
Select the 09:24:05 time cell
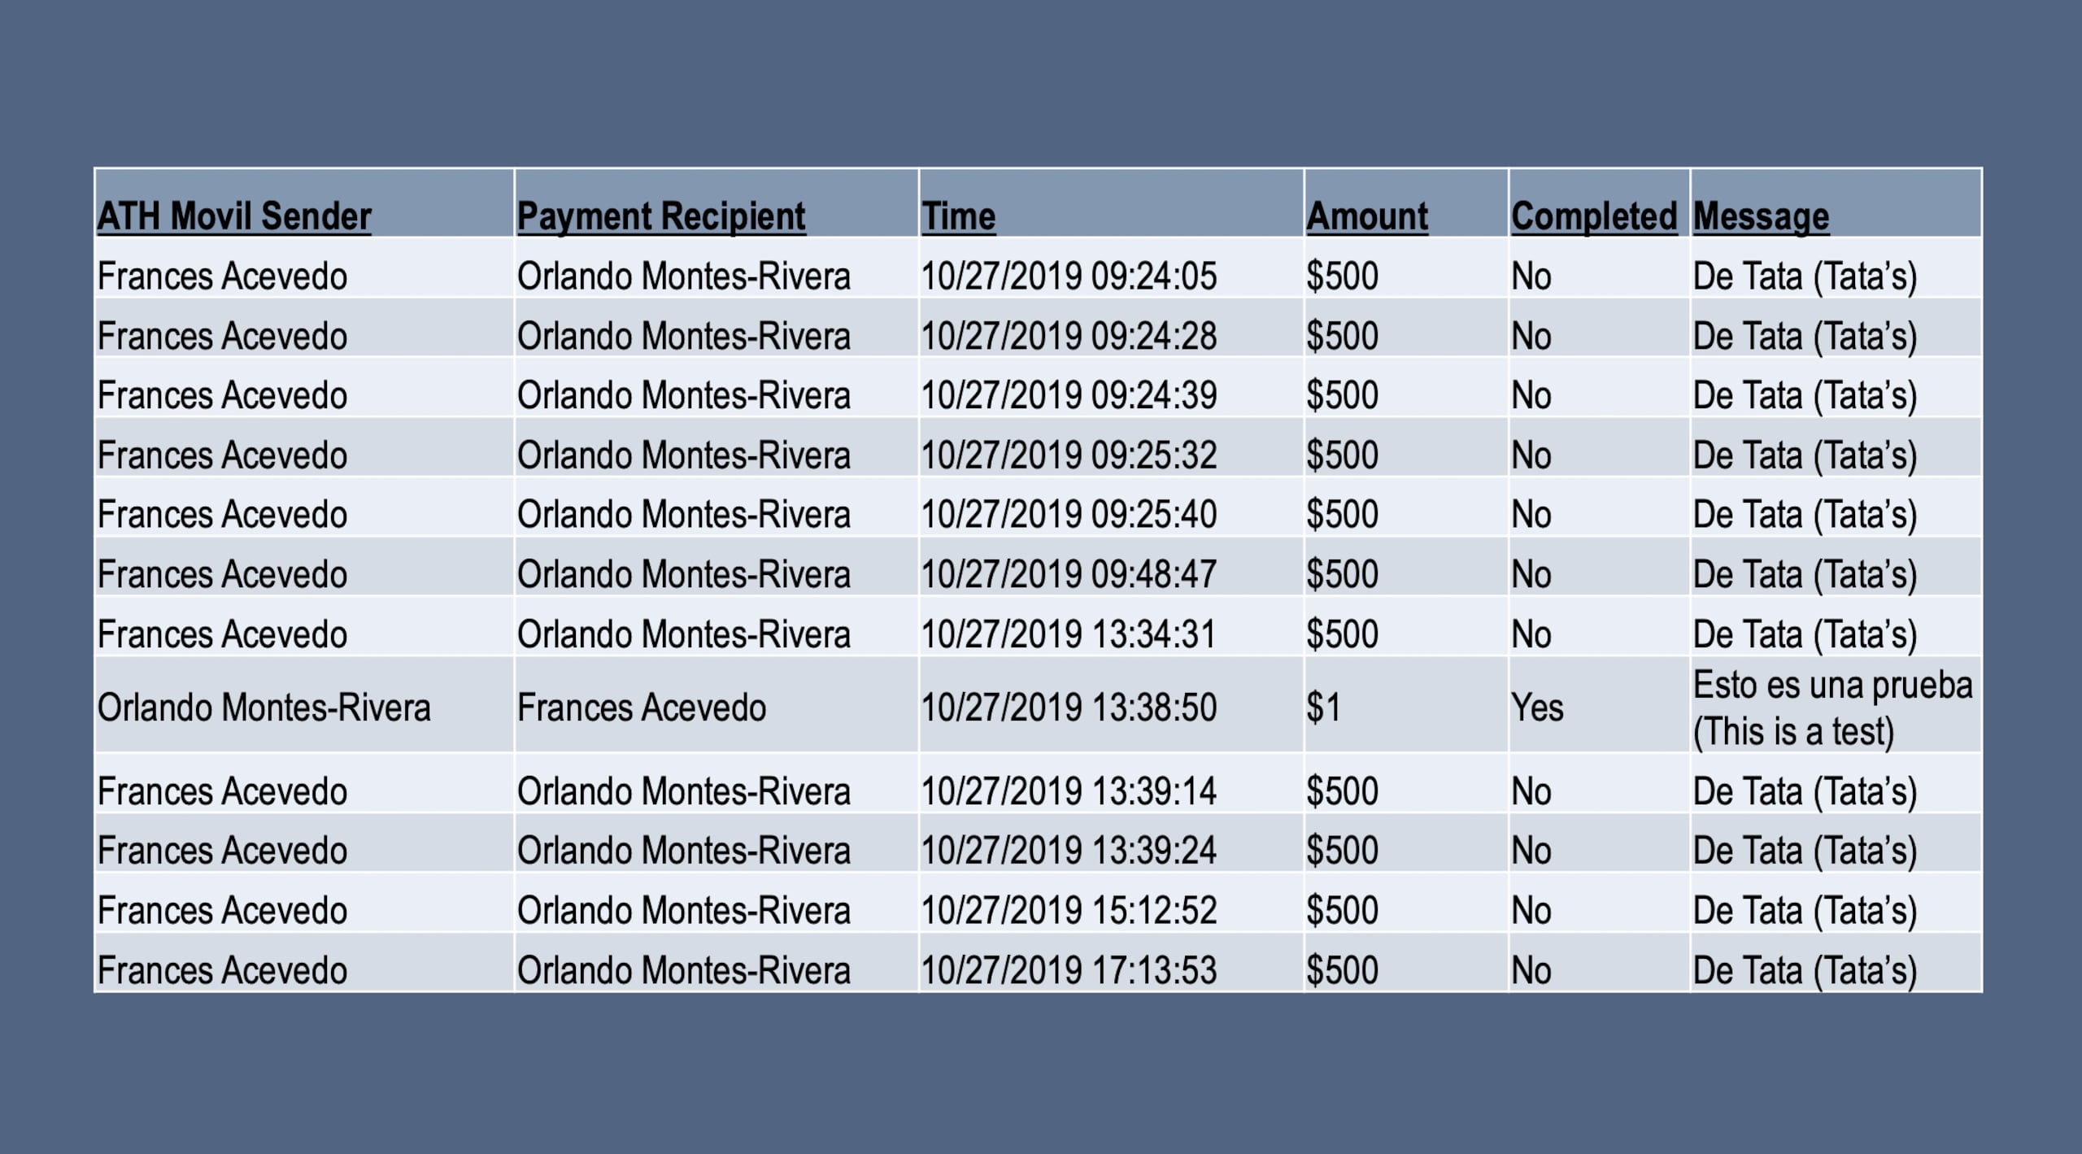1069,277
